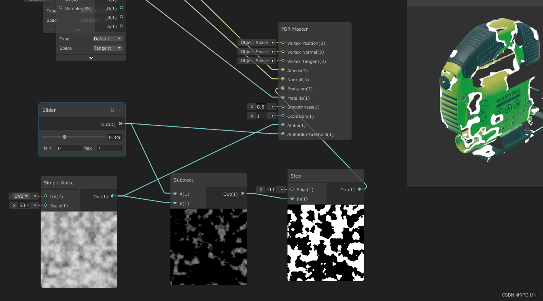Image resolution: width=543 pixels, height=301 pixels.
Task: Click Object Space label for Vertex Position
Action: click(x=254, y=42)
